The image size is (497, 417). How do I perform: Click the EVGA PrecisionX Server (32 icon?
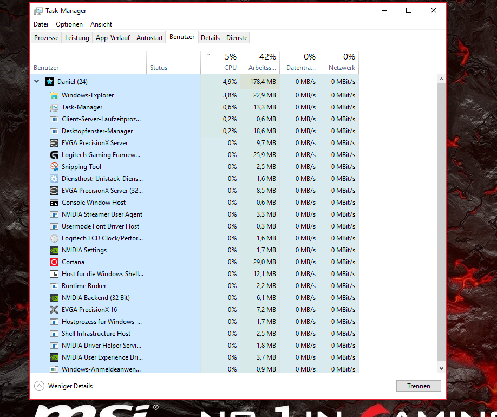(x=54, y=191)
